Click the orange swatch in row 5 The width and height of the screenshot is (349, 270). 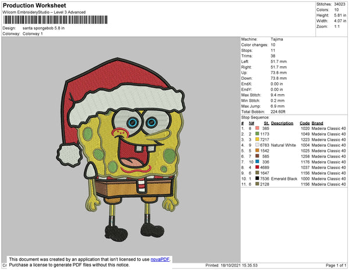click(x=257, y=151)
